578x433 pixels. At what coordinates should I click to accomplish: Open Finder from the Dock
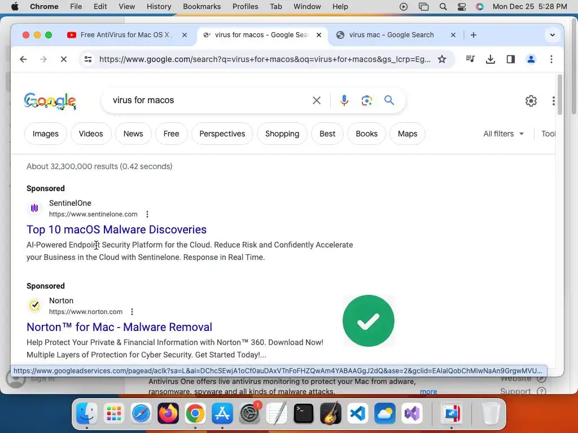(x=86, y=413)
